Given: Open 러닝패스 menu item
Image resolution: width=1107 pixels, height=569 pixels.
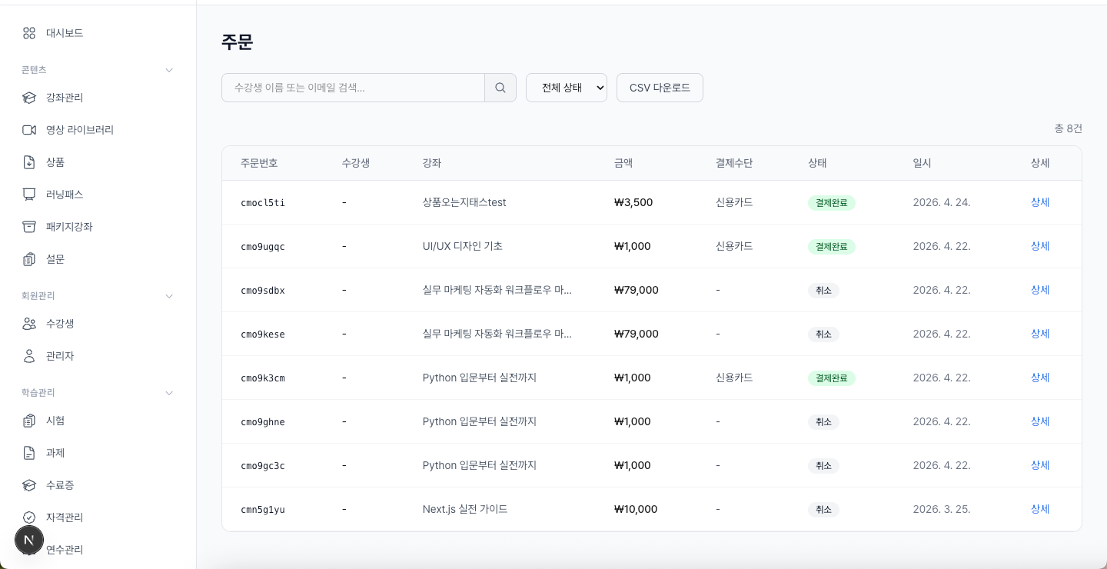Looking at the screenshot, I should [98, 195].
